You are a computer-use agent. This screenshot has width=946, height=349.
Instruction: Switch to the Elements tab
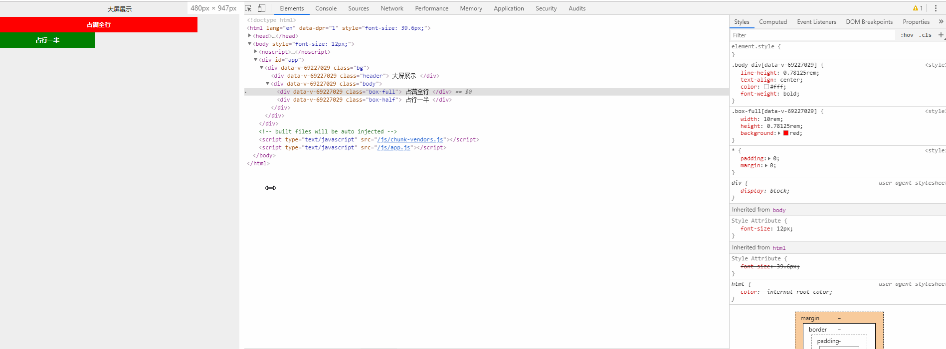[292, 8]
